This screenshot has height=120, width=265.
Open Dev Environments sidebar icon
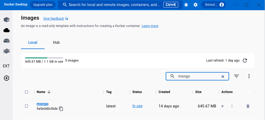(x=7, y=51)
